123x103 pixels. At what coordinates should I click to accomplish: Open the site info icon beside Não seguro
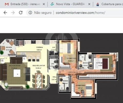click(x=30, y=13)
